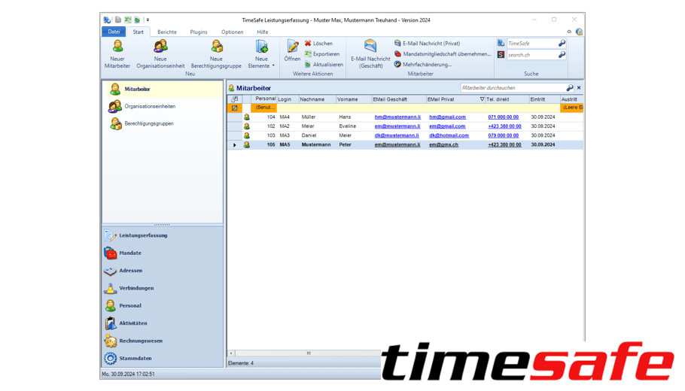685x391 pixels.
Task: Open the Stammdaten module in sidebar
Action: click(x=135, y=359)
